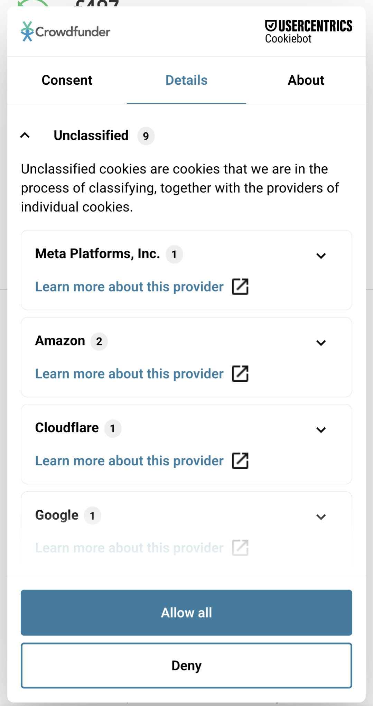This screenshot has height=706, width=373.
Task: Open Learn more link for Meta Platforms
Action: 129,287
